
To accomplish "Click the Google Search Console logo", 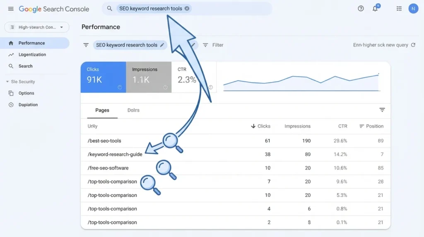I will [x=54, y=9].
